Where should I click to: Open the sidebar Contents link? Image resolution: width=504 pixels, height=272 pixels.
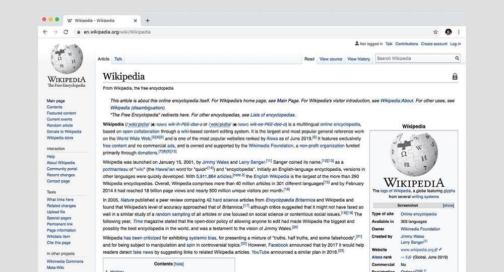[x=54, y=107]
